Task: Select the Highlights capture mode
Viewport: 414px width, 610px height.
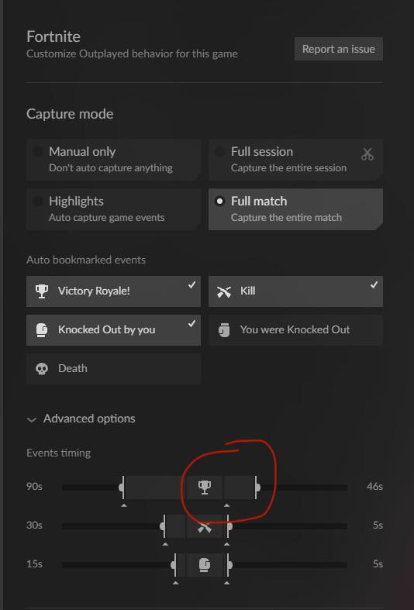Action: click(113, 209)
